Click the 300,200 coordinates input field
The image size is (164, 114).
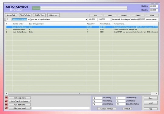tap(93, 19)
